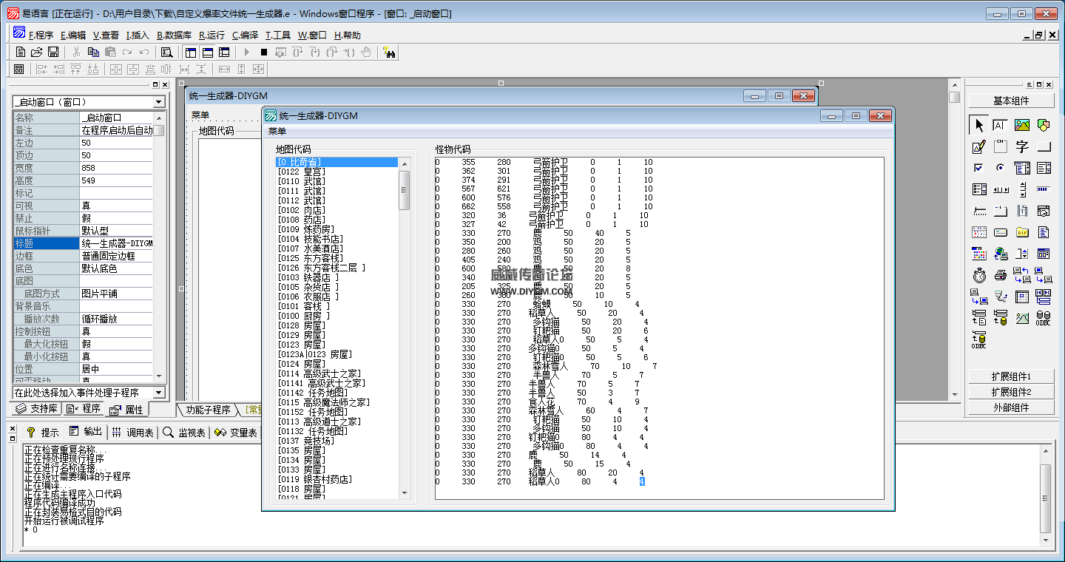Pick the shape box component icon
This screenshot has width=1065, height=562.
[1044, 126]
